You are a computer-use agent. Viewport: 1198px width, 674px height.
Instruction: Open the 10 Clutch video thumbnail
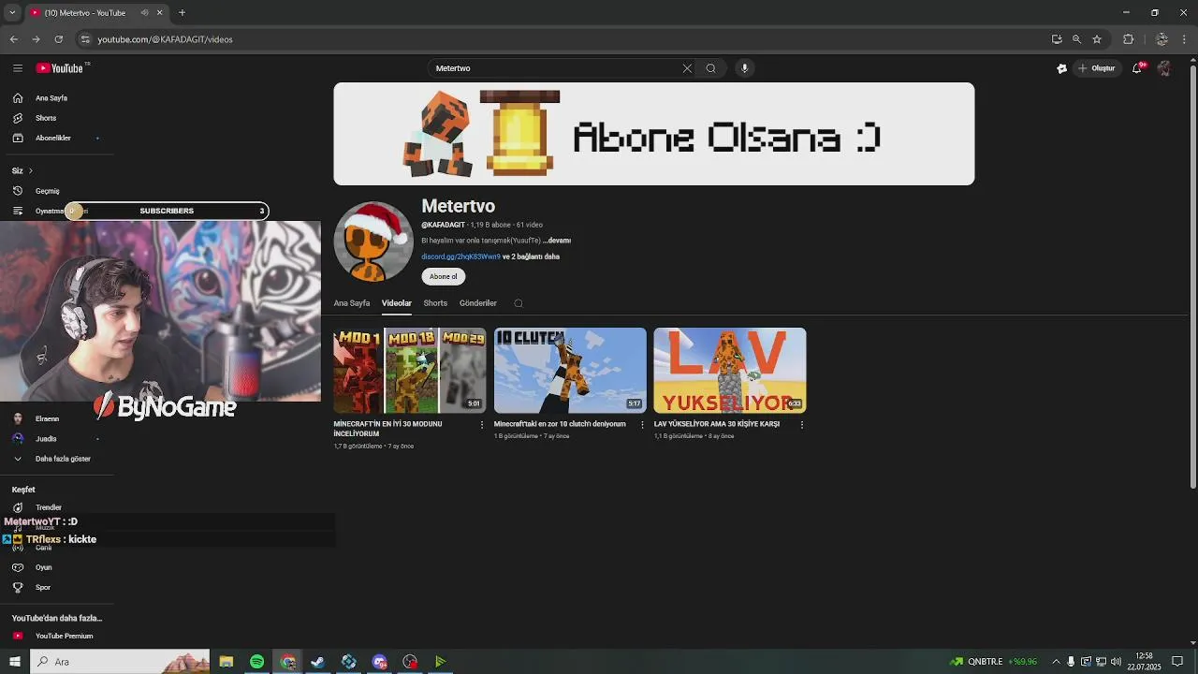tap(570, 371)
